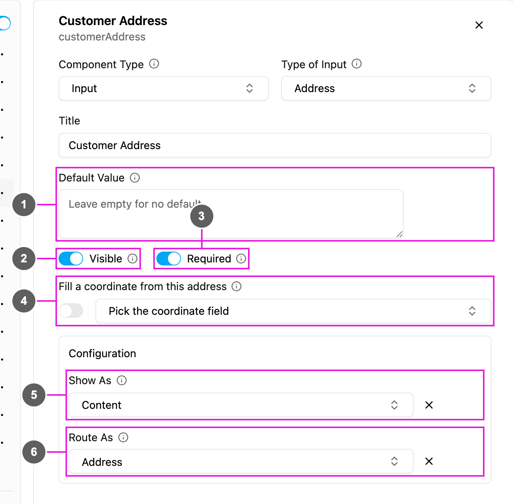Viewport: 513px width, 504px height.
Task: Show info for Route As
Action: pos(123,437)
